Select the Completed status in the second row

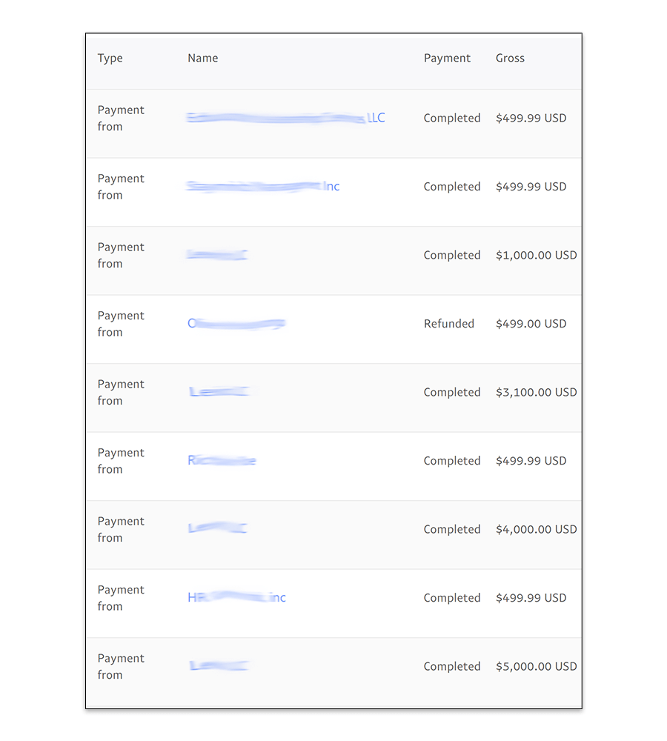pyautogui.click(x=452, y=186)
